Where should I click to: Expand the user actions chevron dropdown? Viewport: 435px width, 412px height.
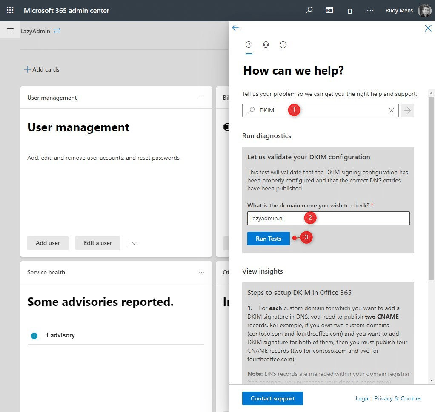(x=134, y=243)
